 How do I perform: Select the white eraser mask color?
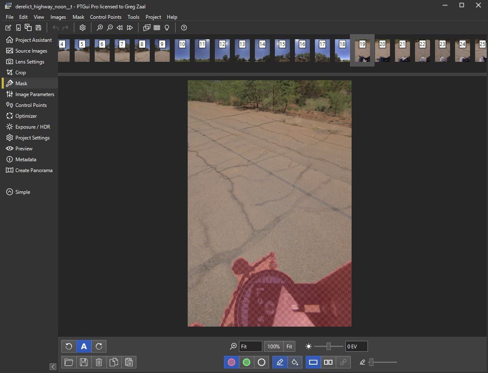[x=262, y=362]
